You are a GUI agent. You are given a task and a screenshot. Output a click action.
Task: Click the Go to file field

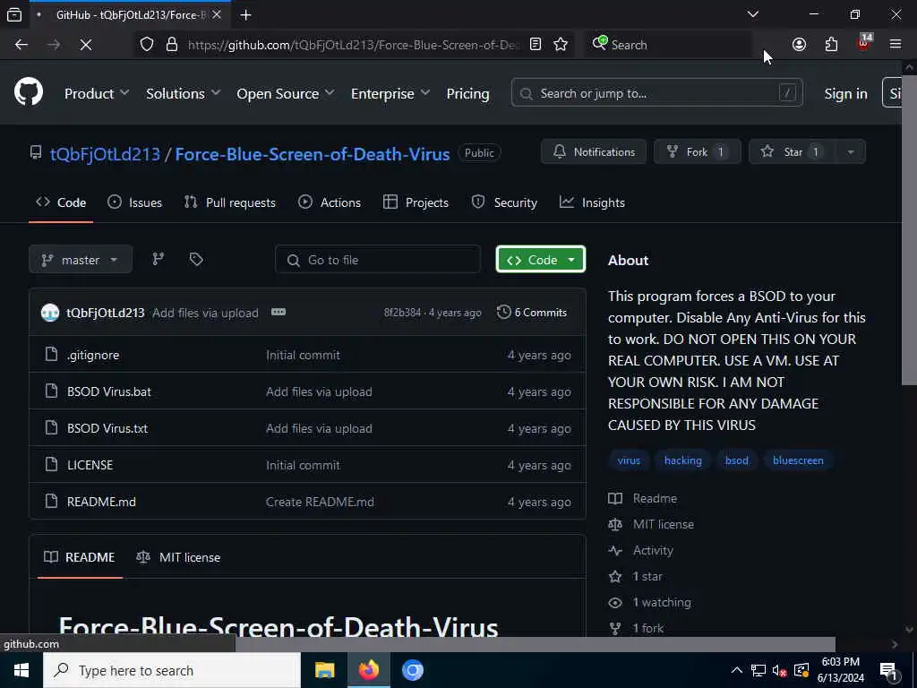[378, 259]
